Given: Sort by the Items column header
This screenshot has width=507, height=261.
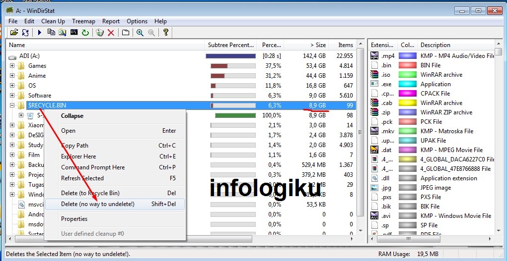Looking at the screenshot, I should [x=343, y=45].
